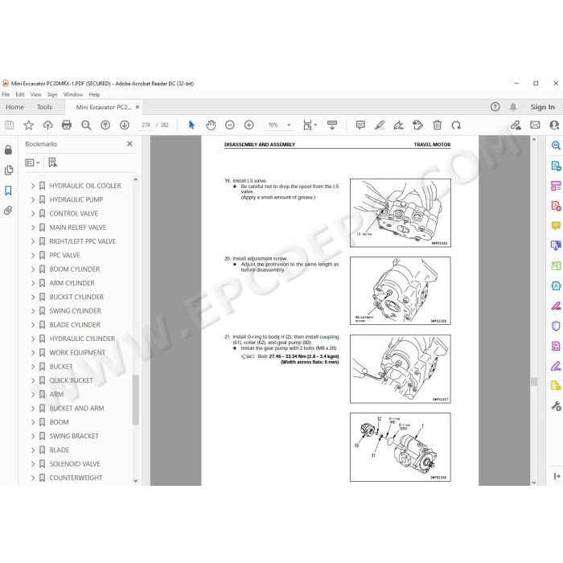Open Protect shield tool in right pane
Viewport: 563px width, 563px height.
tap(556, 326)
